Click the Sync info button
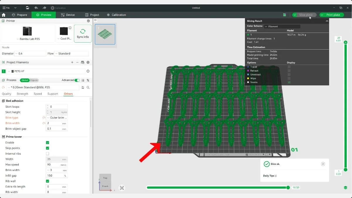Viewport: 352px width, 198px height. [x=83, y=33]
